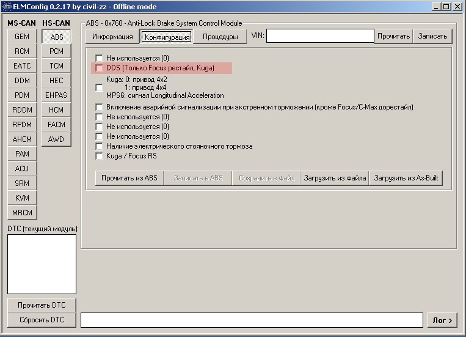Select the DDM module button
The width and height of the screenshot is (466, 337).
22,80
